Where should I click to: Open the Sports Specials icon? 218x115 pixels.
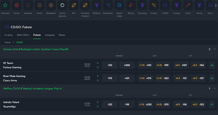click(62, 5)
